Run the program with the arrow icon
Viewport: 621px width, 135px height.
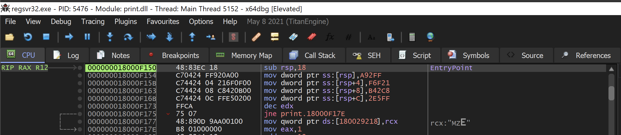69,37
